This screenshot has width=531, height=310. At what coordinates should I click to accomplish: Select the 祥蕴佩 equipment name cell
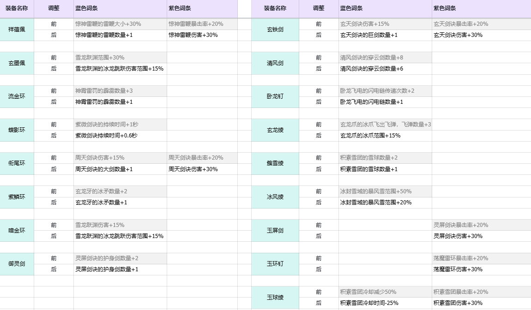pos(17,30)
